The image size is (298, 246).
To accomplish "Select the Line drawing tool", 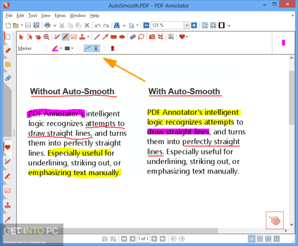I will [97, 37].
